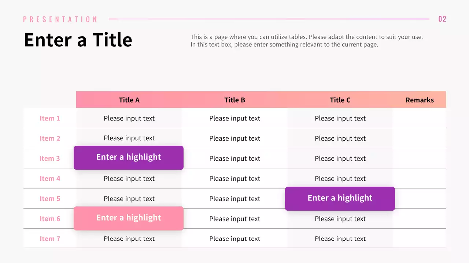This screenshot has width=469, height=263.
Task: Click the page number 02
Action: pos(442,19)
